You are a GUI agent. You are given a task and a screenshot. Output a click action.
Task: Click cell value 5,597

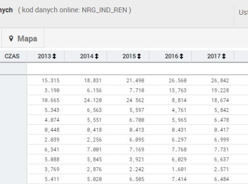137,110
